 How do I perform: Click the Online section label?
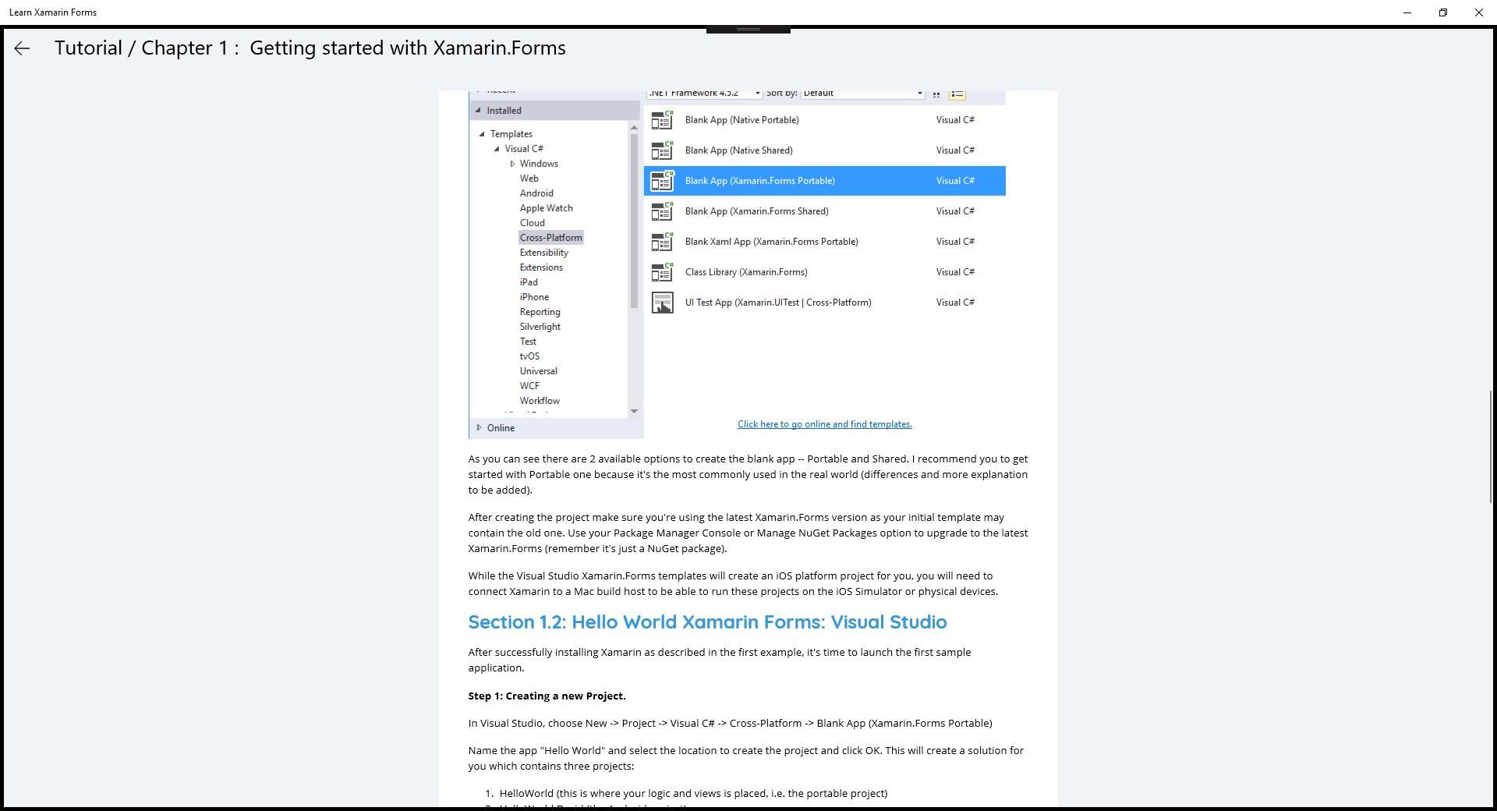pos(501,428)
